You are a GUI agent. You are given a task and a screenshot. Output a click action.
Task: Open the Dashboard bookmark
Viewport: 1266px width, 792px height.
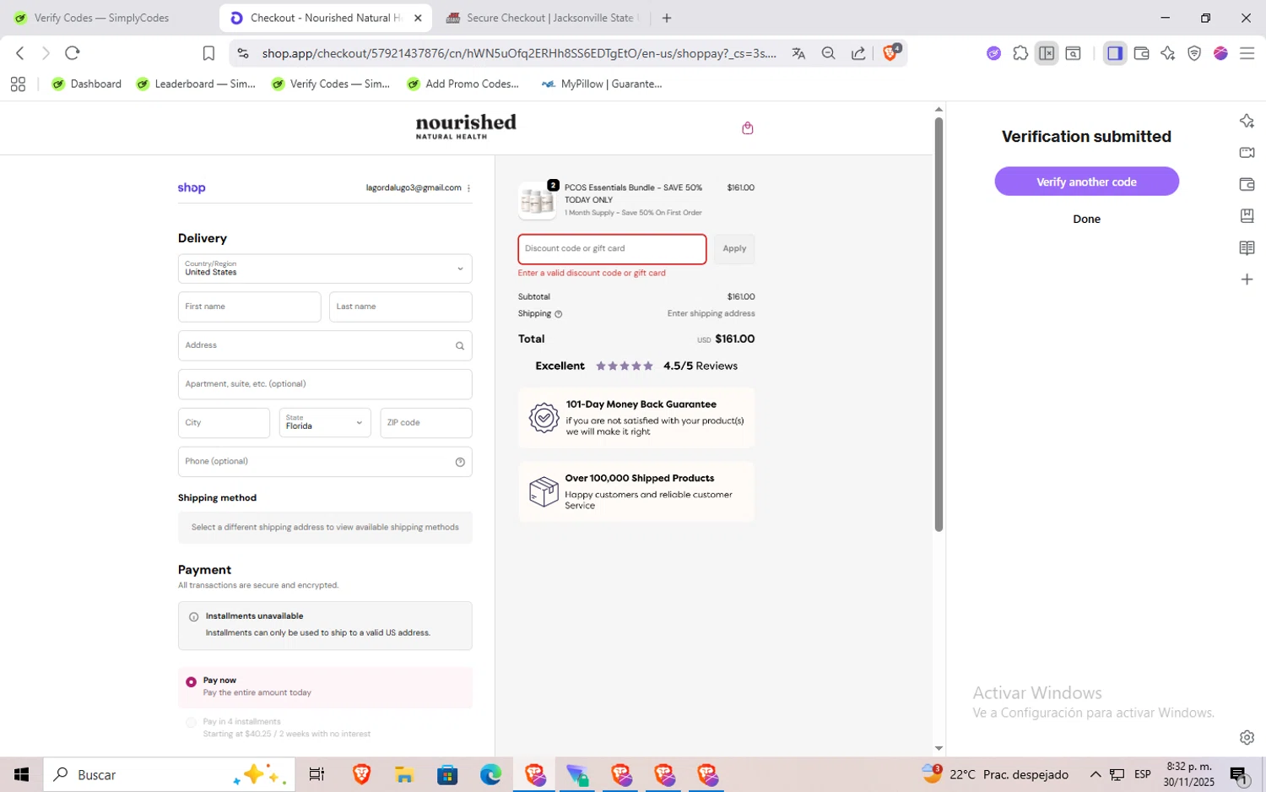[86, 84]
